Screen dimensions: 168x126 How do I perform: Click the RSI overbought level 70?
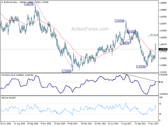point(160,104)
